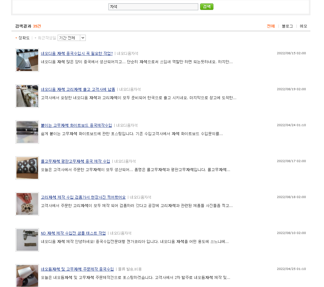
Task: Open link 네오디움 자석 중국수입시 꼭 필요한 작업?
Action: coord(77,53)
